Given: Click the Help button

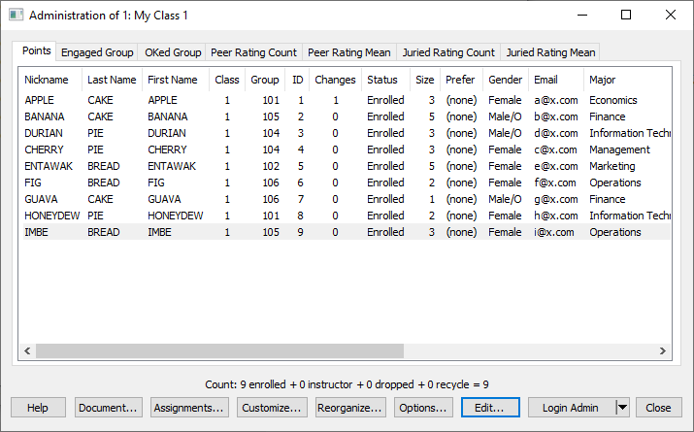Looking at the screenshot, I should pos(38,407).
